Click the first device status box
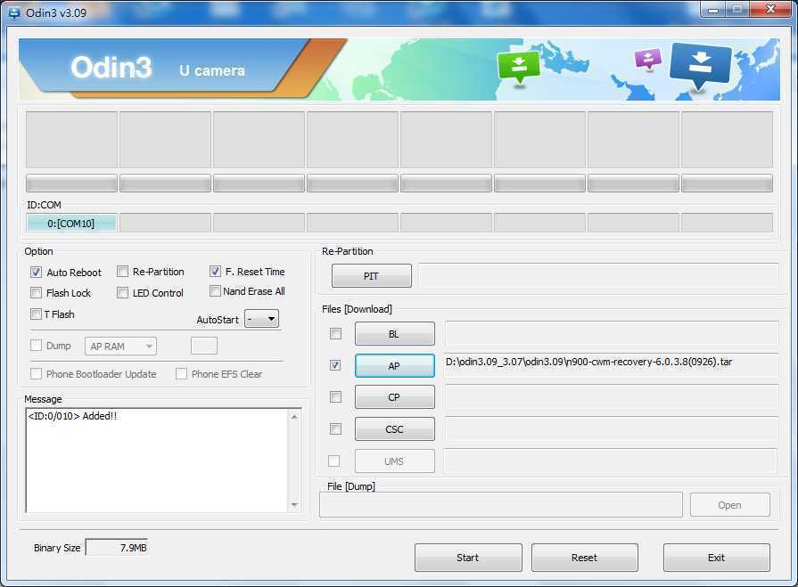The width and height of the screenshot is (798, 587). [x=71, y=140]
